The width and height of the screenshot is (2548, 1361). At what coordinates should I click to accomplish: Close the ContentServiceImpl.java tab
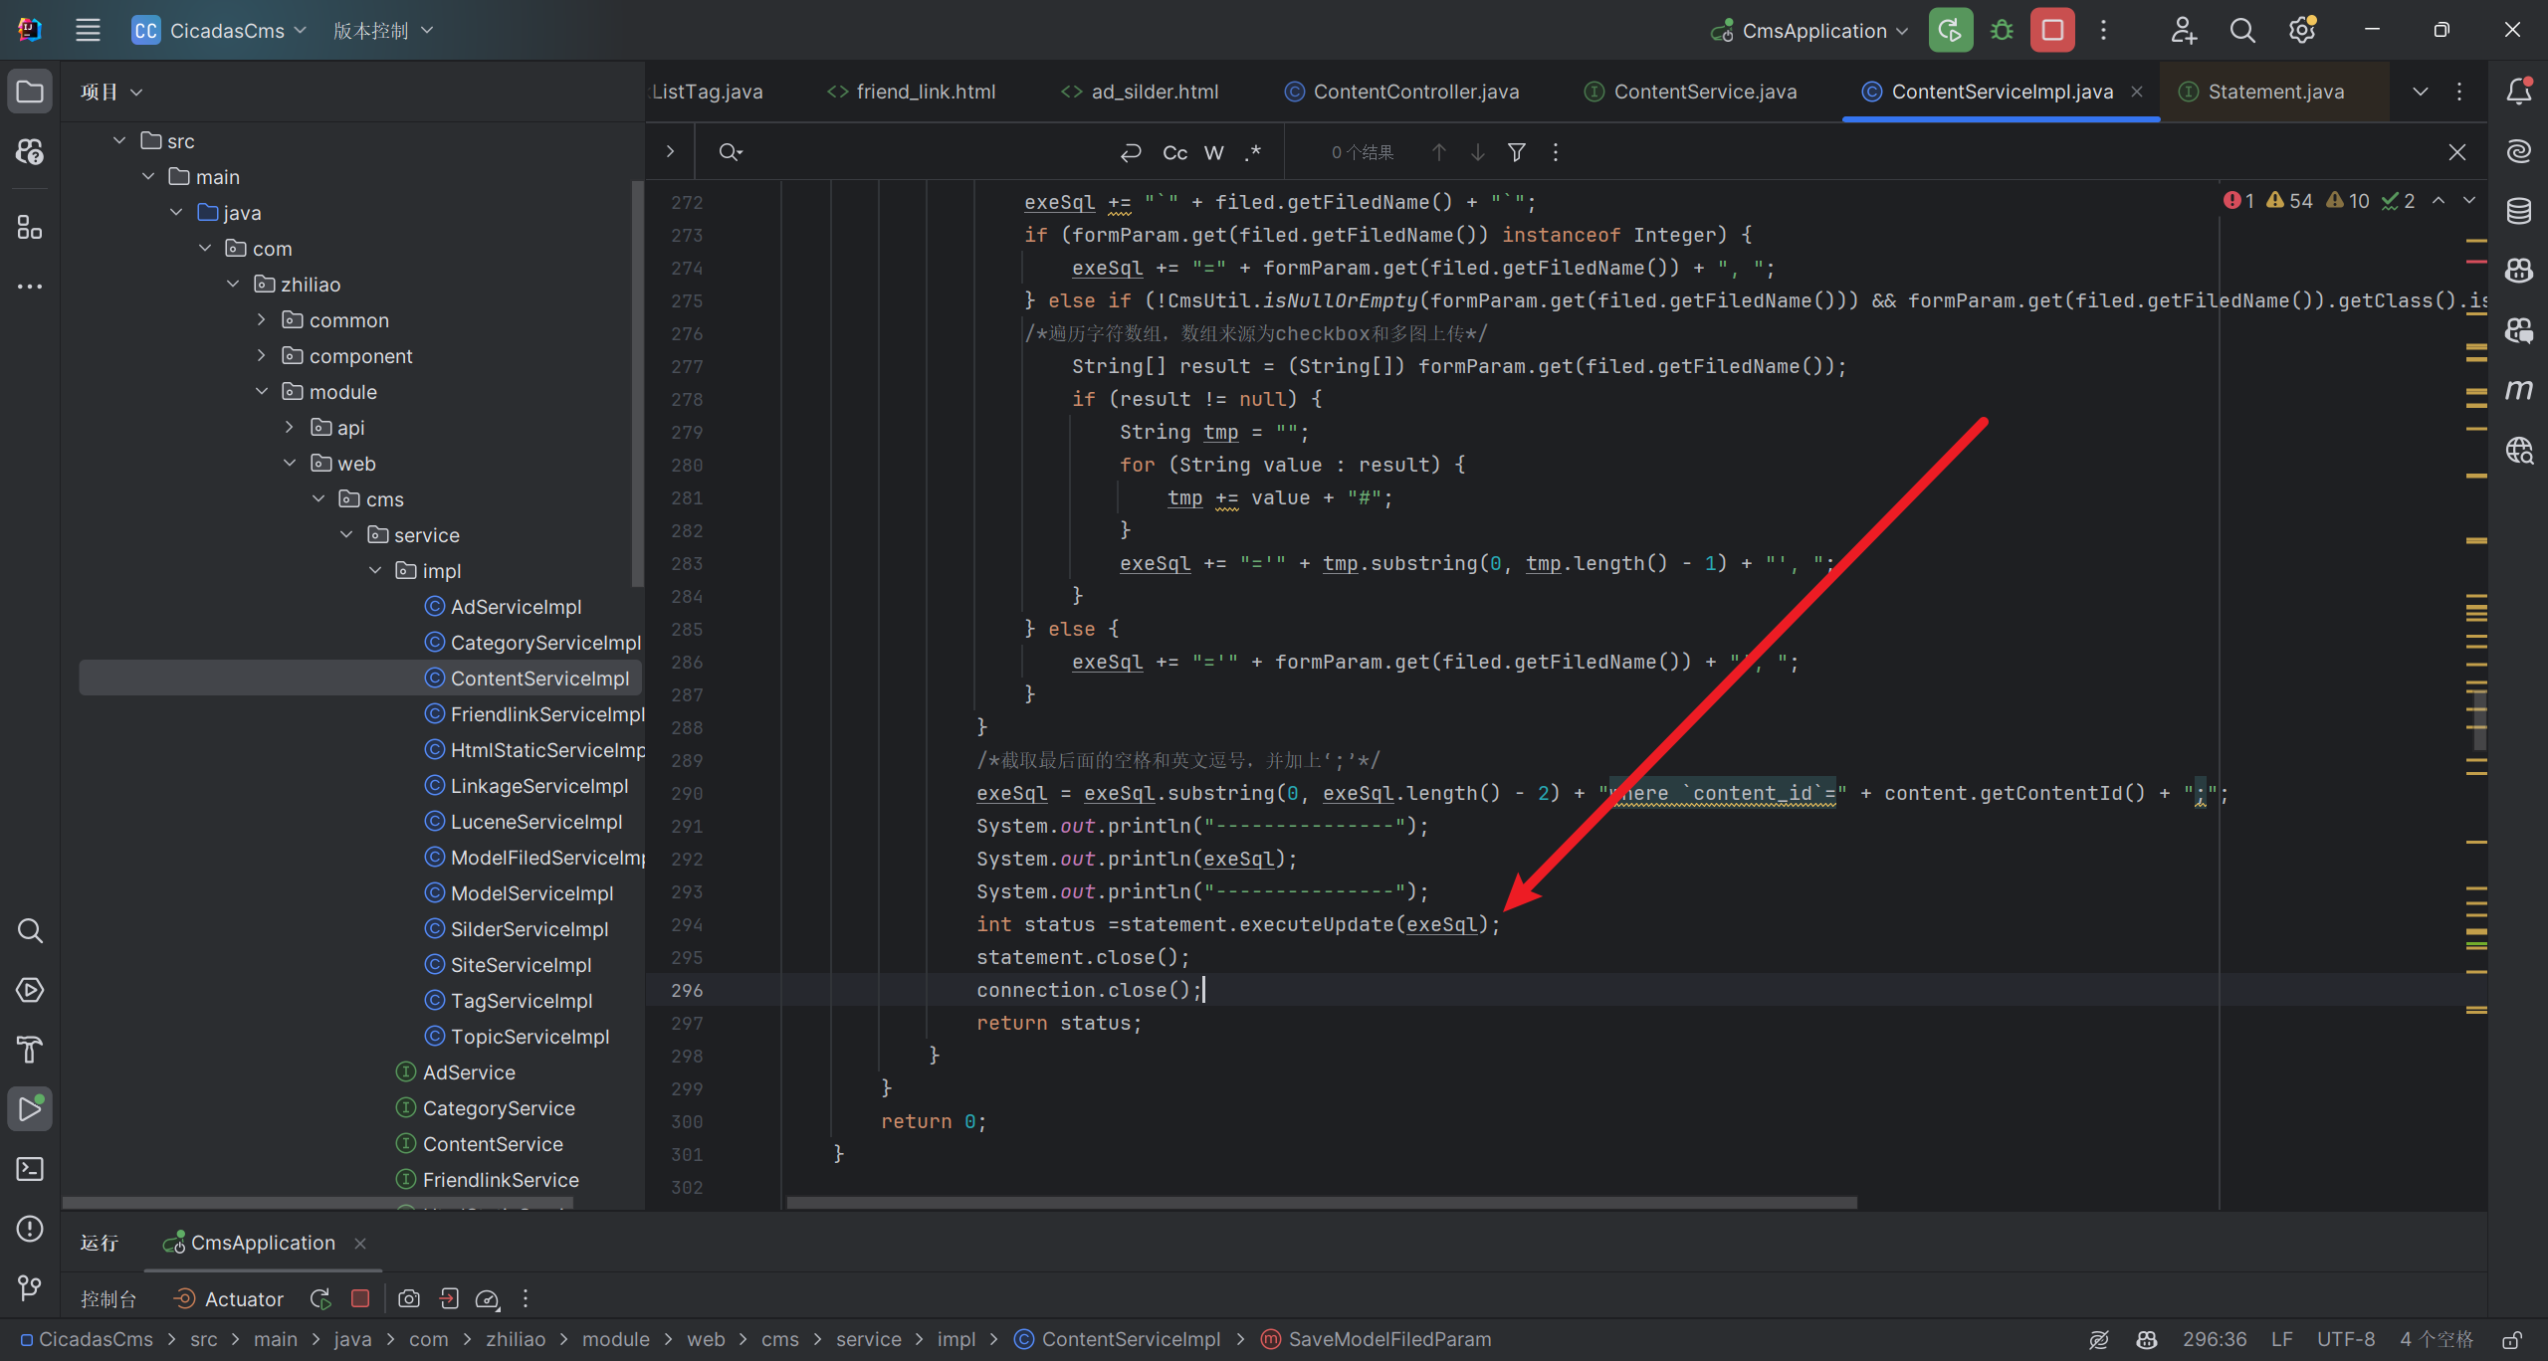(2137, 92)
